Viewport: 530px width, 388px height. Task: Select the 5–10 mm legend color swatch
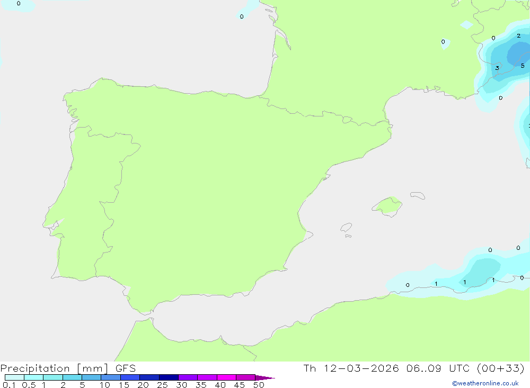(x=92, y=377)
